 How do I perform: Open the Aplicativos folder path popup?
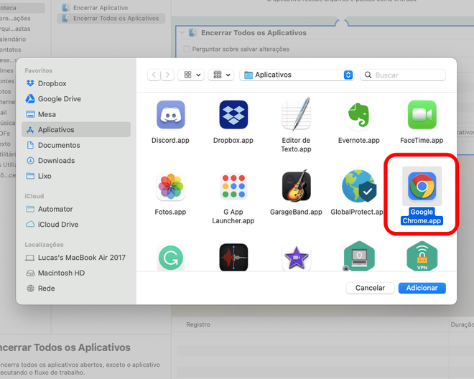tap(297, 75)
